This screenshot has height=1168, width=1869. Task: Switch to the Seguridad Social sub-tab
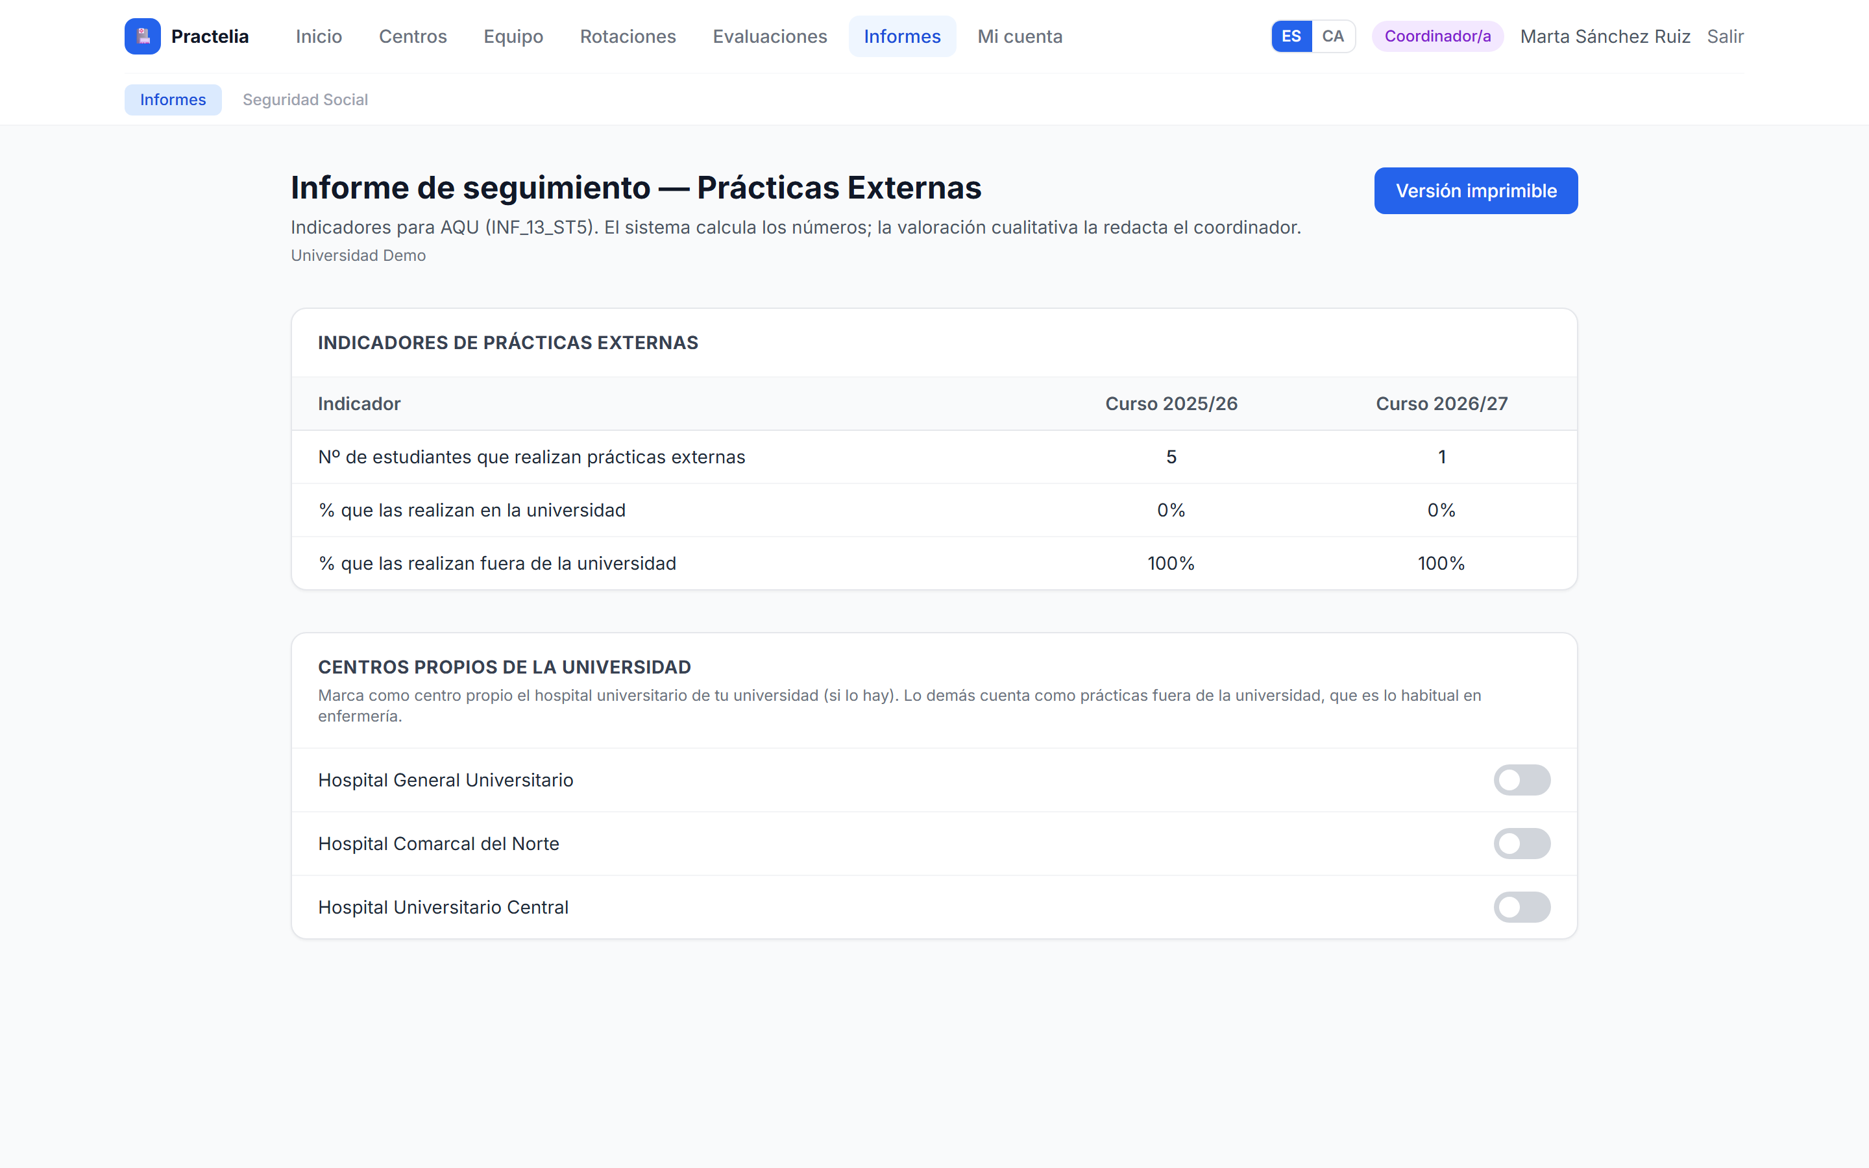coord(305,100)
